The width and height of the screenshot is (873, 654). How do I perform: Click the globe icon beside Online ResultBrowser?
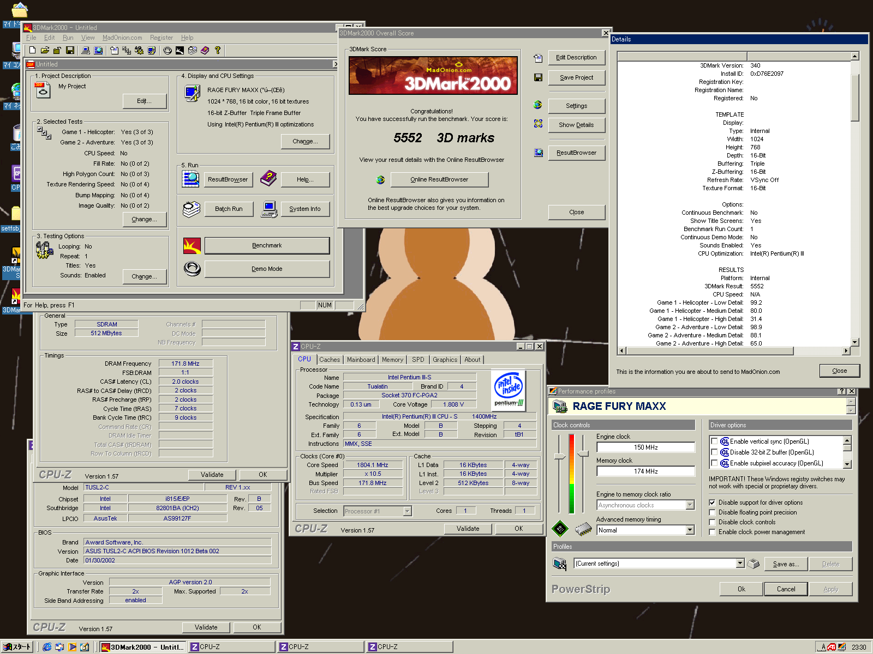(380, 179)
